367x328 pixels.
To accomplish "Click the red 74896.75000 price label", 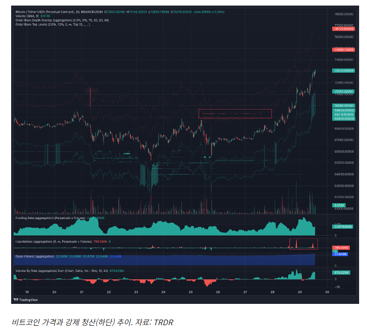I will pos(344,50).
